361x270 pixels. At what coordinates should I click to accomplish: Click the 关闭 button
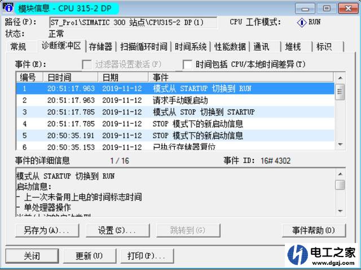32,256
